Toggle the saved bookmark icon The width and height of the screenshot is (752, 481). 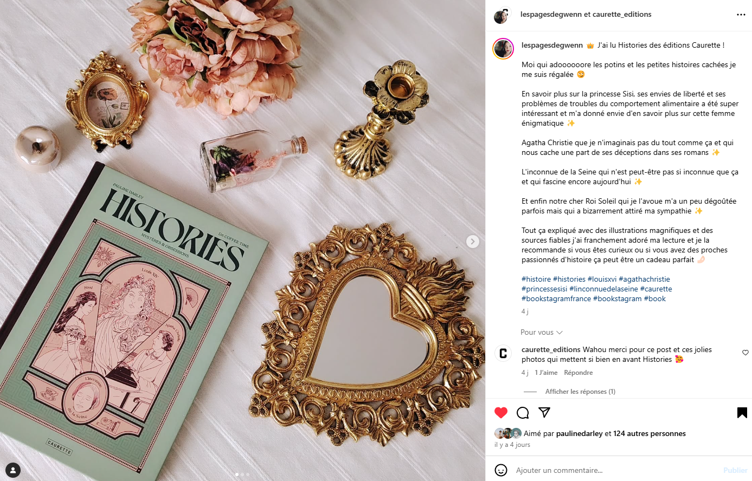[x=742, y=413]
